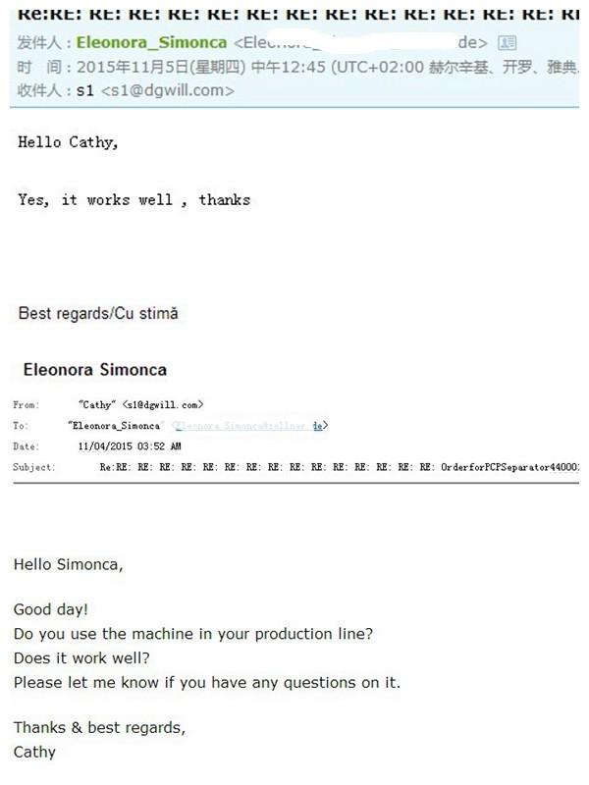Click the 'Hello Cathy,' greeting text
Viewport: 589px width, 785px height.
(x=69, y=142)
